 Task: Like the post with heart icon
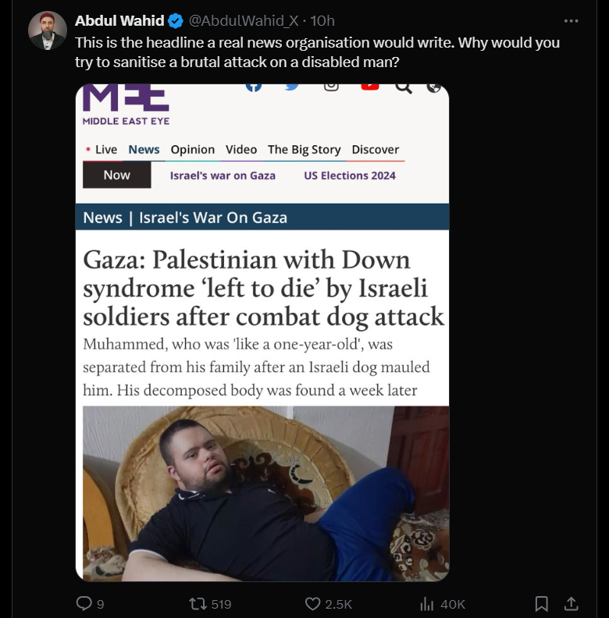pos(313,603)
